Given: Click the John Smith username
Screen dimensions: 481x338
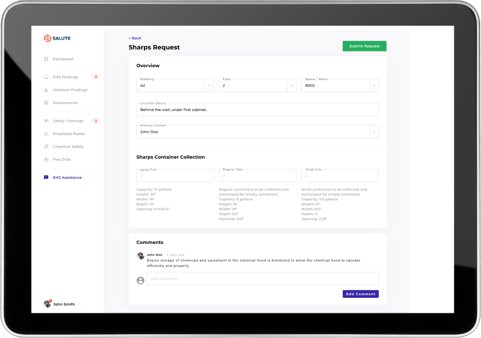Looking at the screenshot, I should [x=64, y=304].
